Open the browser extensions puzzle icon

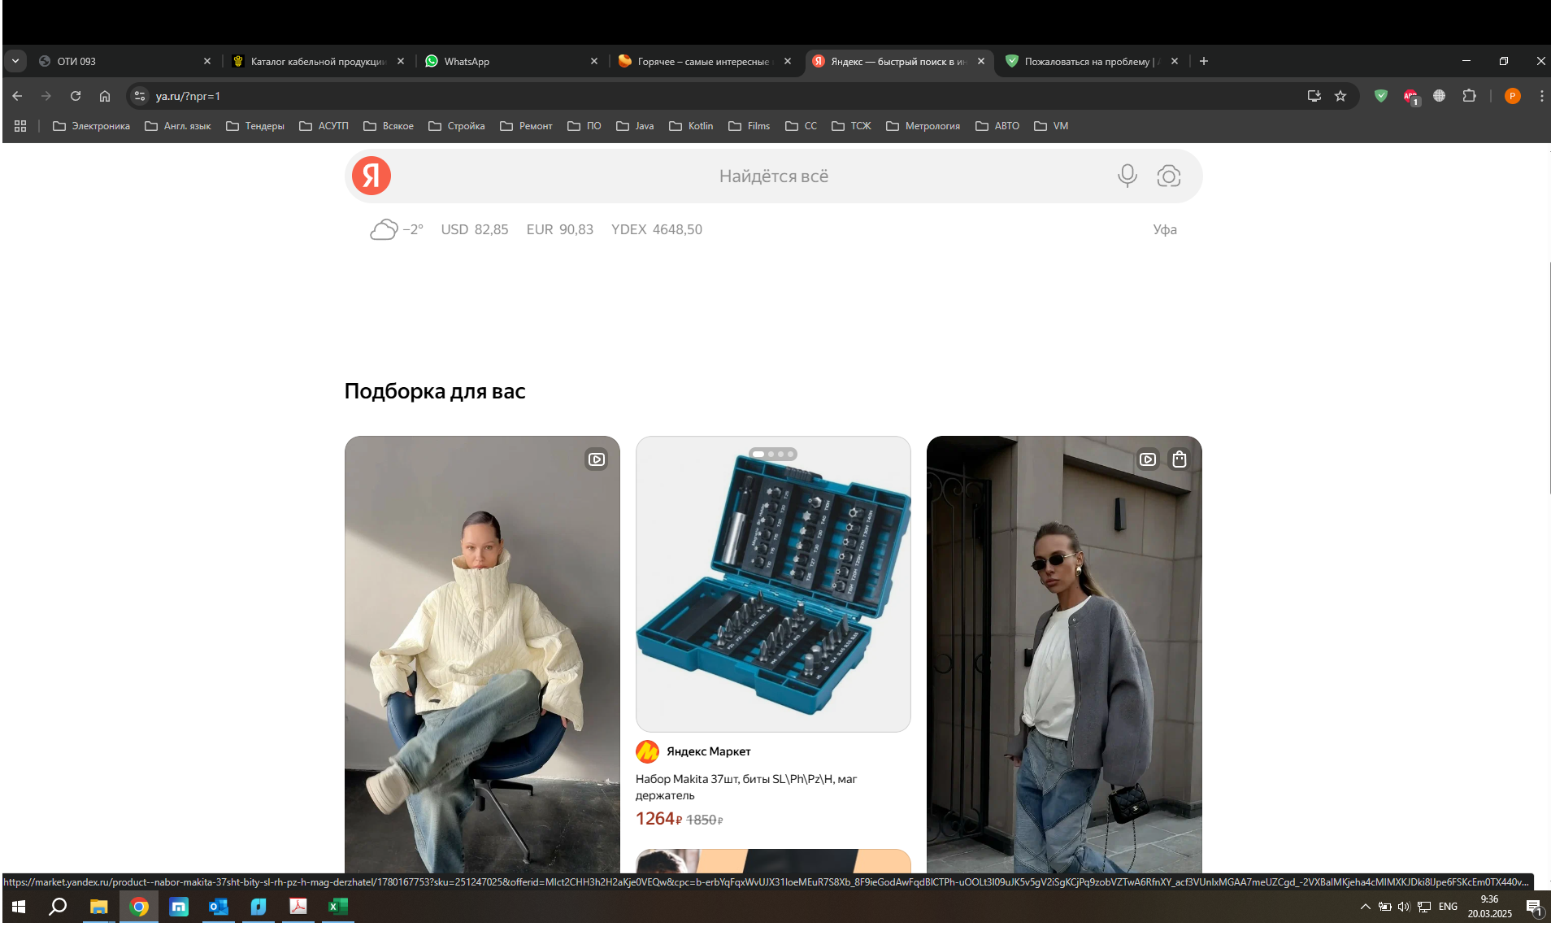[1469, 96]
